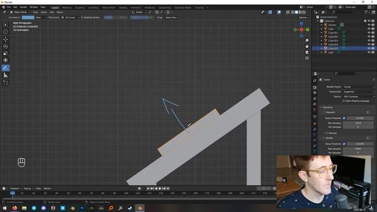Open the Playback menu in timeline

coord(16,188)
